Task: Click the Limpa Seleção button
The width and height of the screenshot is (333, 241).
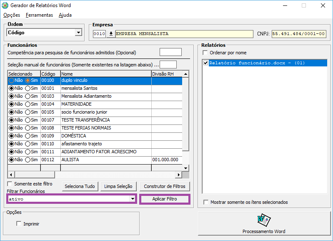Action: [118, 187]
